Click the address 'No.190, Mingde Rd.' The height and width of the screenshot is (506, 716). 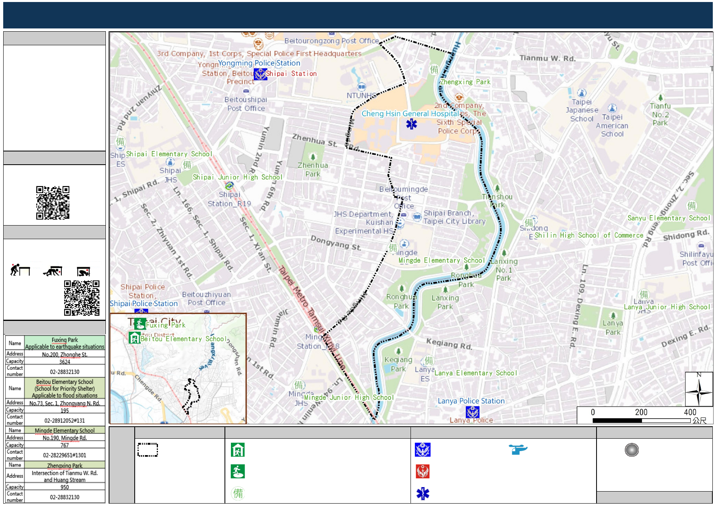coord(65,438)
